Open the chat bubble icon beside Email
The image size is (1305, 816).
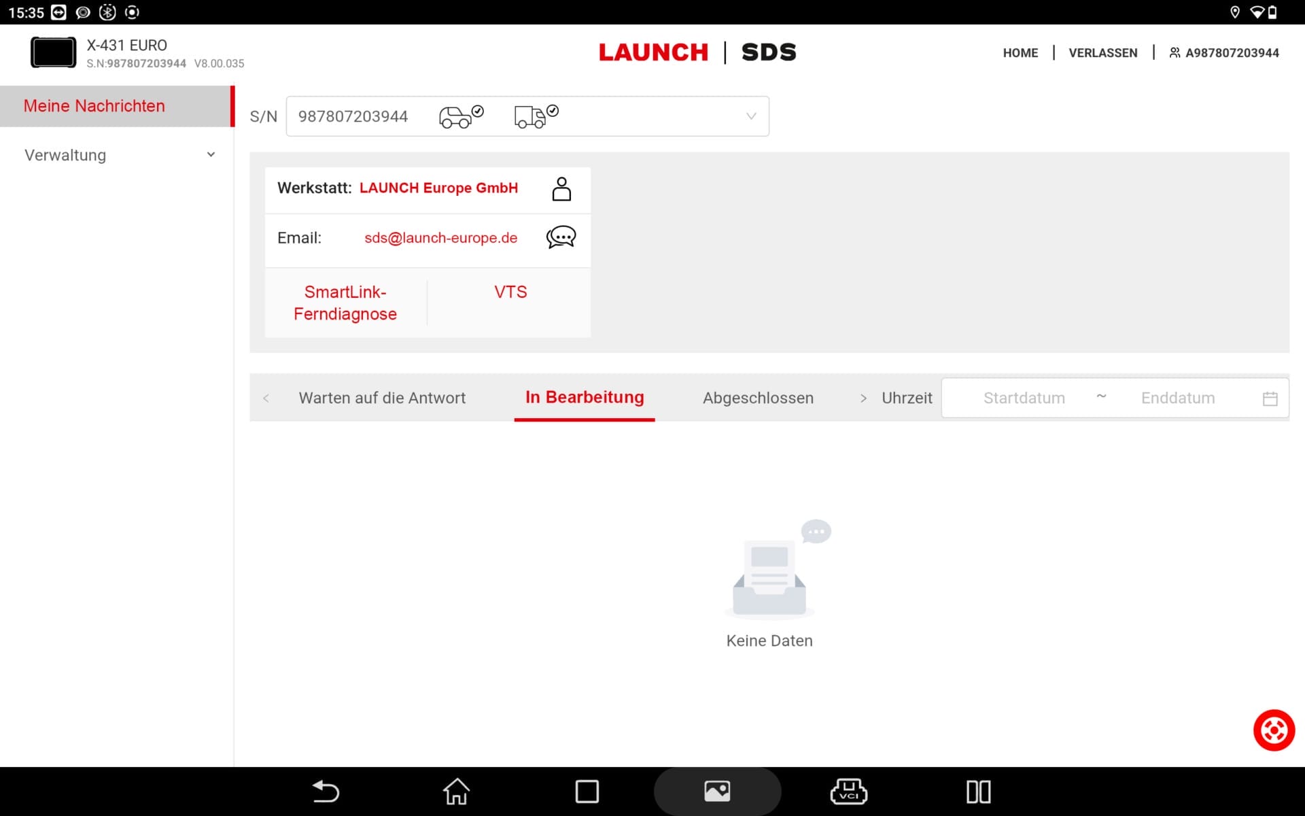tap(561, 237)
